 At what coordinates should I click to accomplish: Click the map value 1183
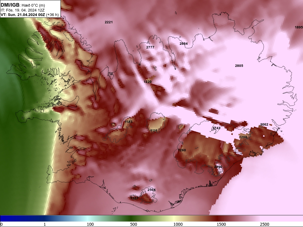128,122
